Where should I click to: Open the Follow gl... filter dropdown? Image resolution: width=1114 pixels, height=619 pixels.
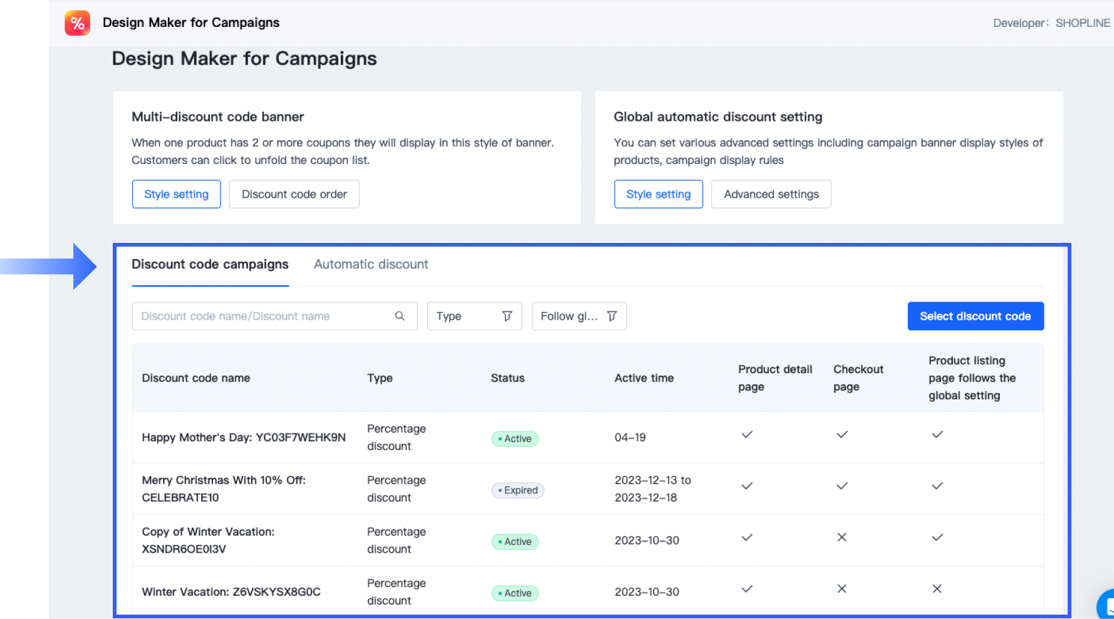click(579, 316)
